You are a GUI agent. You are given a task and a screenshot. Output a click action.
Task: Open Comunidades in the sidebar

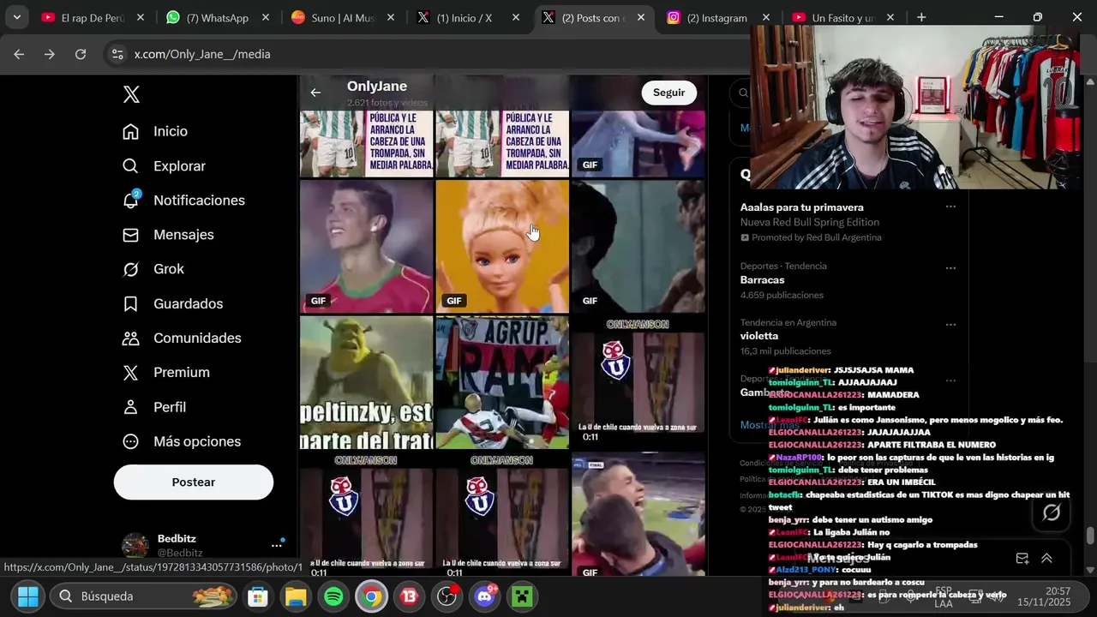point(182,338)
